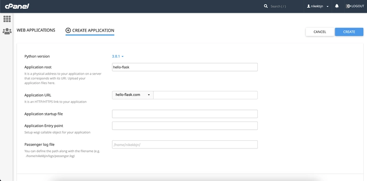Click the /home/nikekbjn/logs/passengar.log example text

pos(50,156)
